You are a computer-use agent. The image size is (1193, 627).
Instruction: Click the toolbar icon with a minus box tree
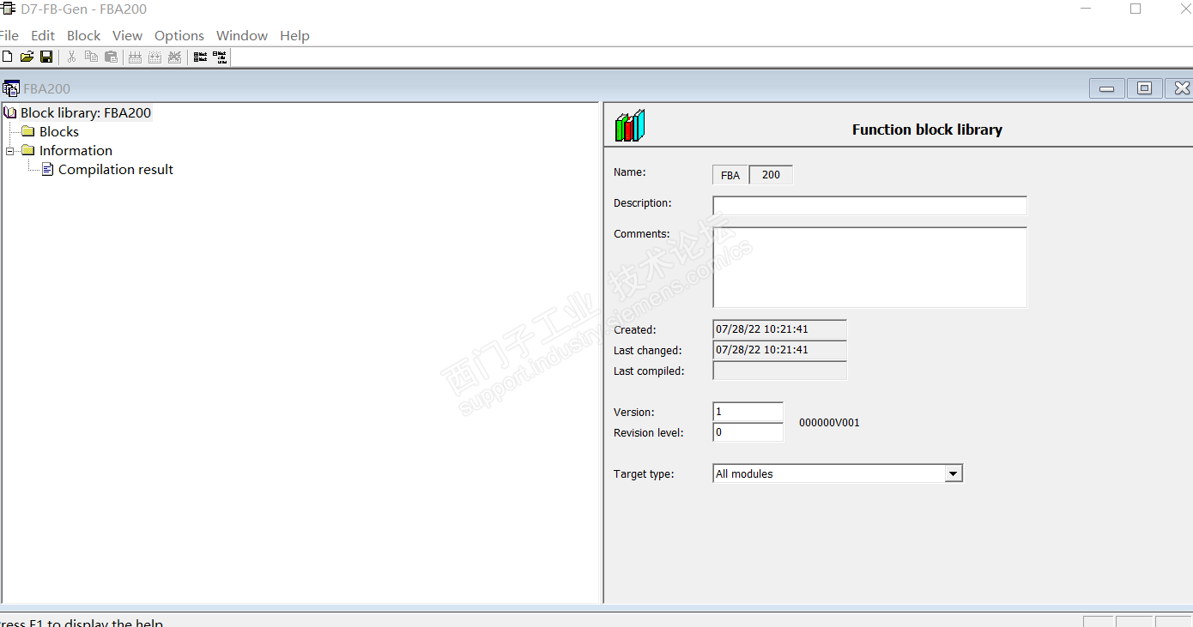(221, 57)
